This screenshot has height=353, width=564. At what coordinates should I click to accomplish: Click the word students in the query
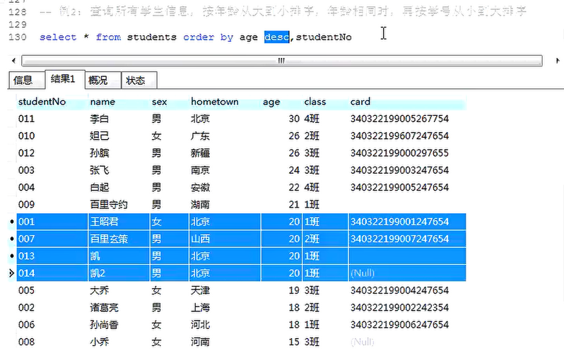(x=151, y=37)
